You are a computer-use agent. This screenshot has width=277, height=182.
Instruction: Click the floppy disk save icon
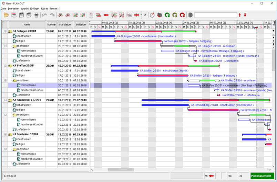(21, 15)
